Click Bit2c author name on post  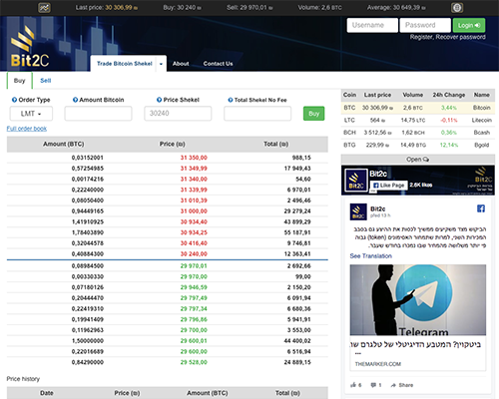point(378,208)
